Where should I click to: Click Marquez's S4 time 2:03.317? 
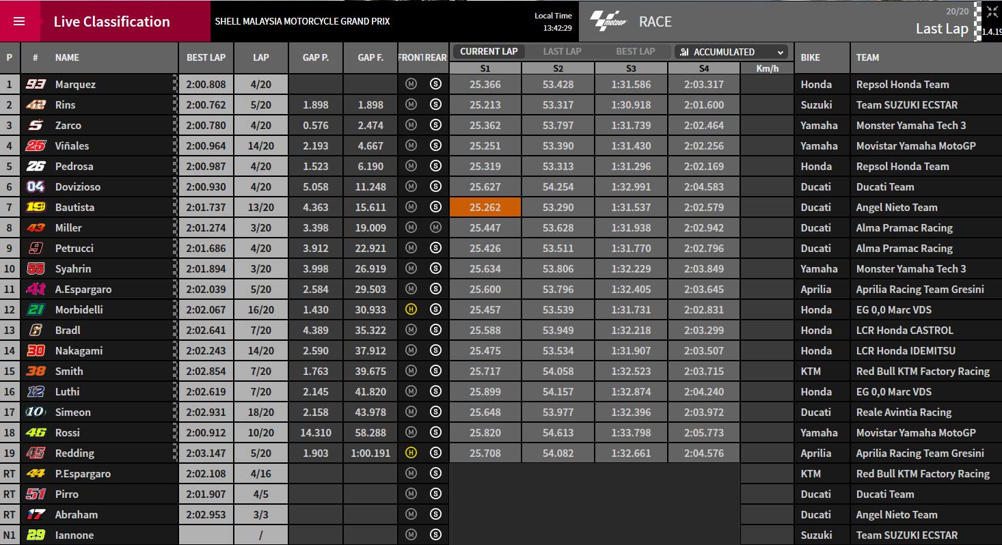click(x=704, y=84)
